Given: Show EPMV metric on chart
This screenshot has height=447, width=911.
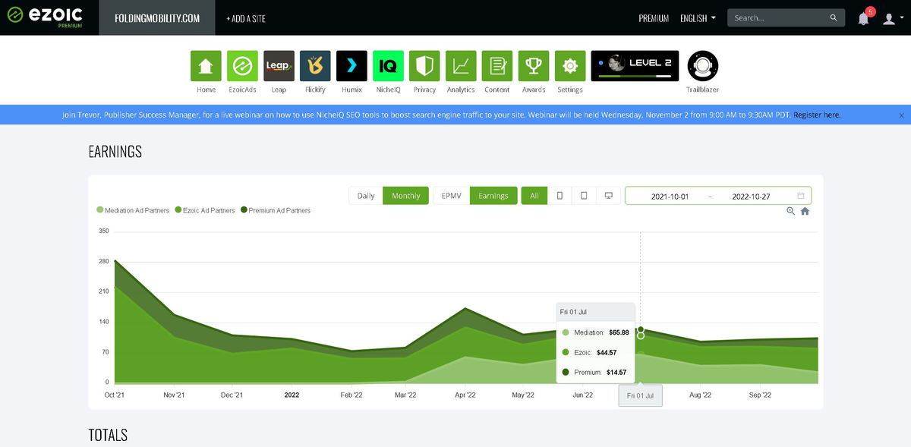Looking at the screenshot, I should tap(451, 196).
